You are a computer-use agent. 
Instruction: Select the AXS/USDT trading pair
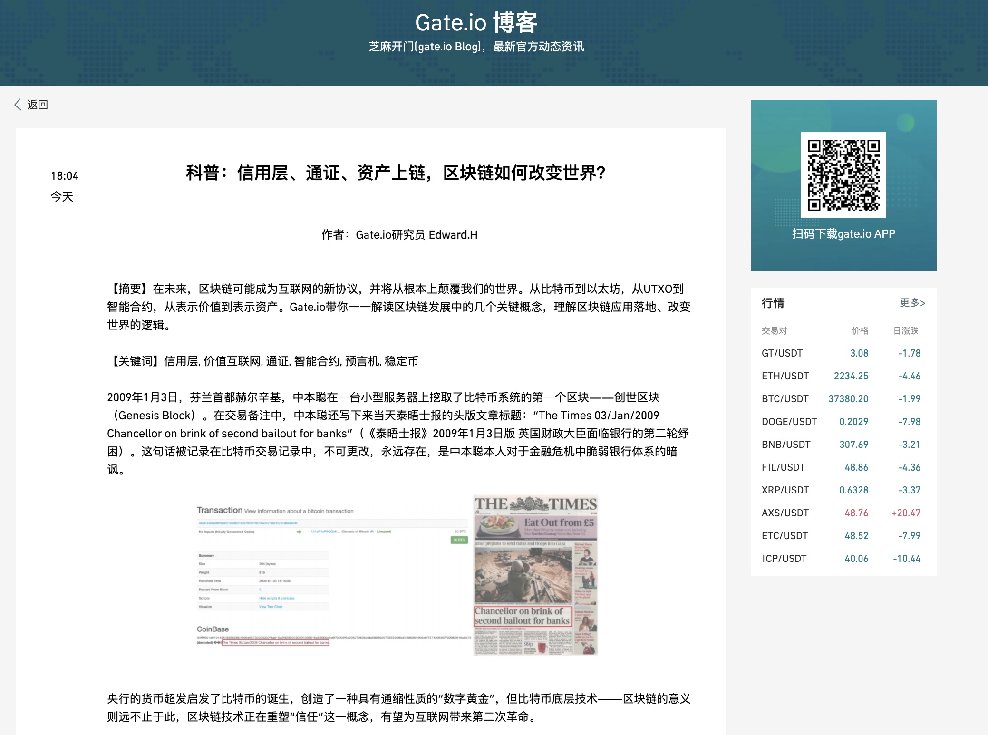pos(785,513)
